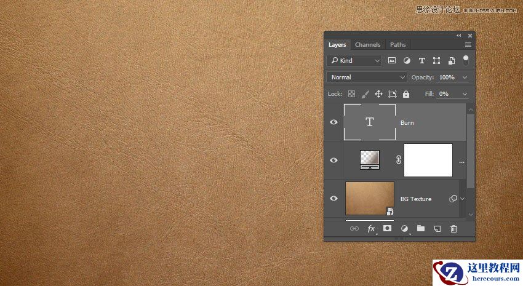Lock all padlock icon
523x286 pixels.
[x=406, y=94]
